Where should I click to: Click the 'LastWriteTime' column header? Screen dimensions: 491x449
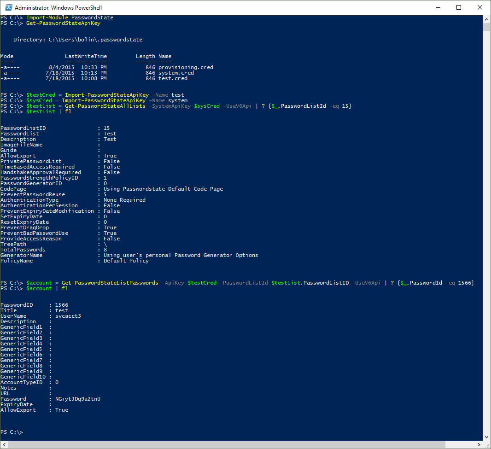coord(86,56)
